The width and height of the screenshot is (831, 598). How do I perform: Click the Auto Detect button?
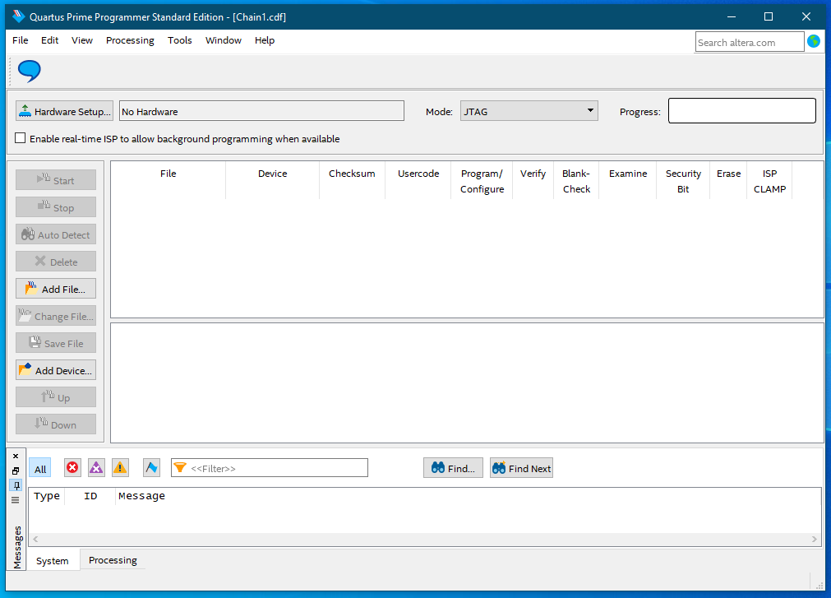click(56, 234)
